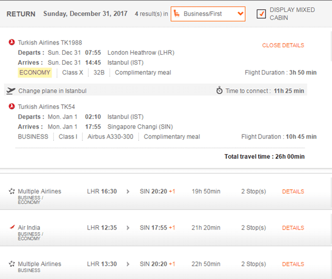Screen dimensions: 332x279
Task: Click the Display Mixed Cabin label text
Action: click(x=292, y=14)
